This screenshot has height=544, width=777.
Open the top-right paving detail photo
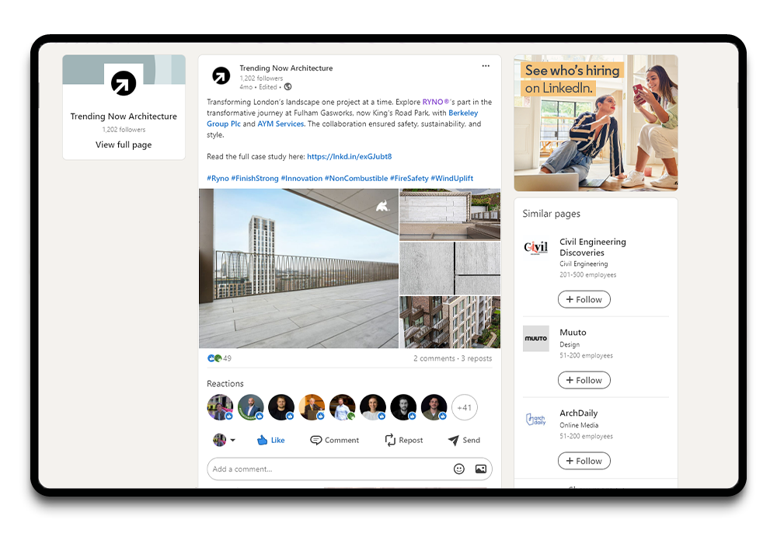click(x=450, y=214)
